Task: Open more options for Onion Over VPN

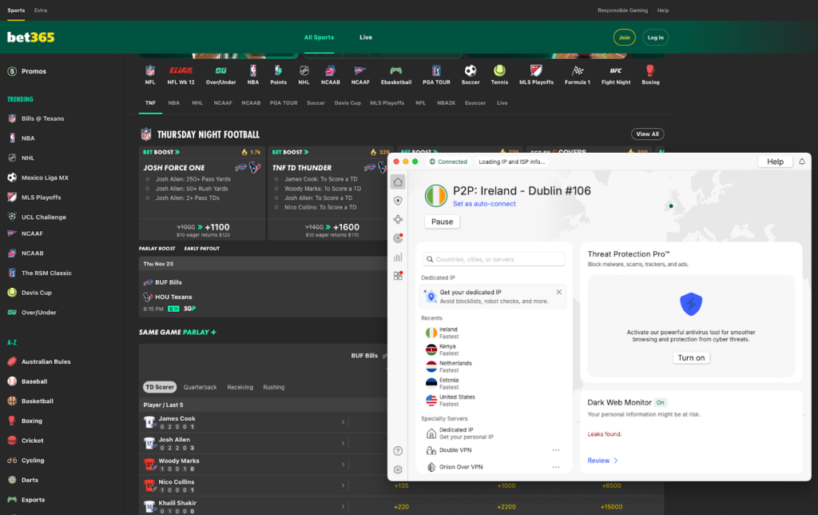Action: (556, 467)
